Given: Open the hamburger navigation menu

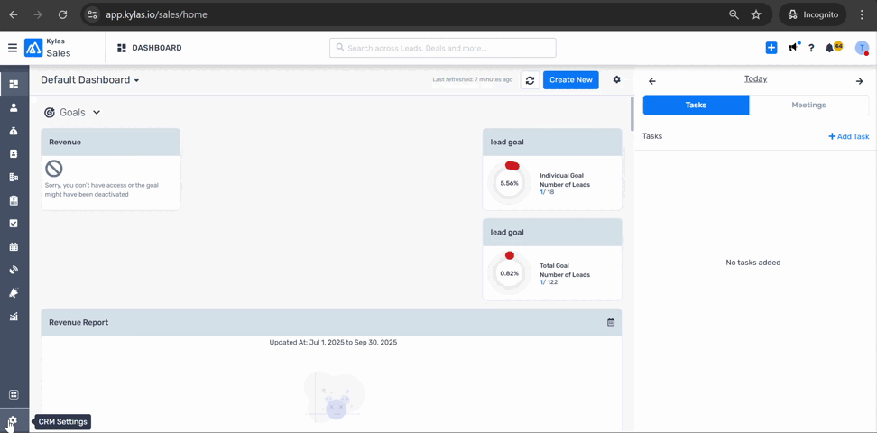Looking at the screenshot, I should point(13,48).
